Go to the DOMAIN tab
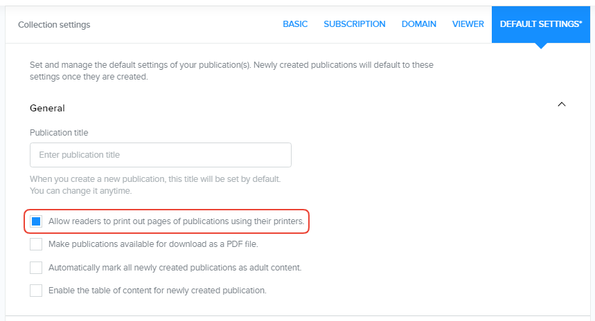Viewport: 595px width, 321px height. click(418, 24)
